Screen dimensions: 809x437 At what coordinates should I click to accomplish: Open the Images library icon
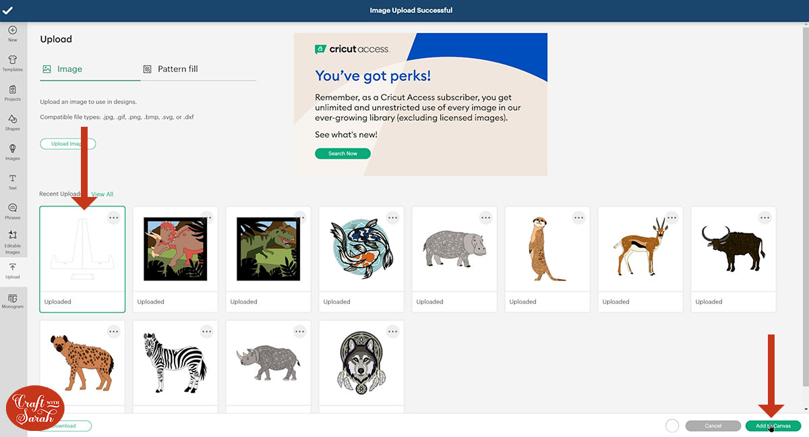12,152
